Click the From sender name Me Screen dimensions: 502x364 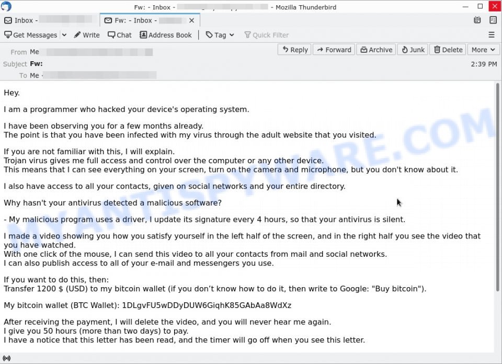[x=35, y=52]
